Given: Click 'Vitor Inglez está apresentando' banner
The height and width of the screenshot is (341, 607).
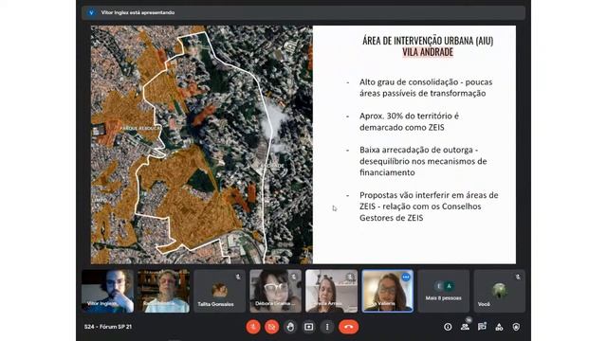Looking at the screenshot, I should coord(303,12).
